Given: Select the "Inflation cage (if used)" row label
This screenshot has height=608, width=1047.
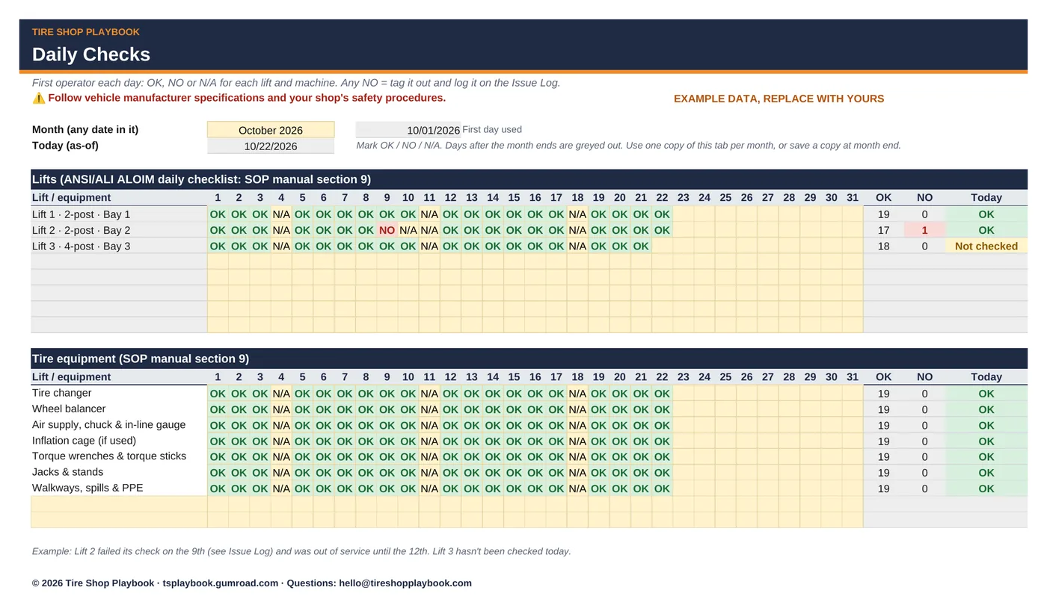Looking at the screenshot, I should click(x=85, y=441).
